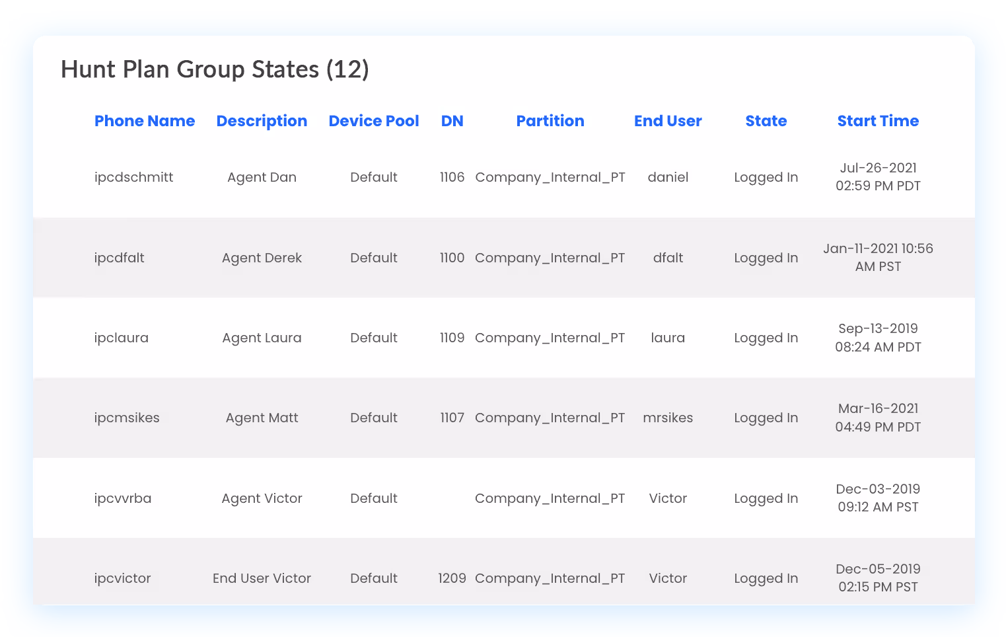Sort by End User column header
The image size is (1006, 637).
[x=668, y=121]
